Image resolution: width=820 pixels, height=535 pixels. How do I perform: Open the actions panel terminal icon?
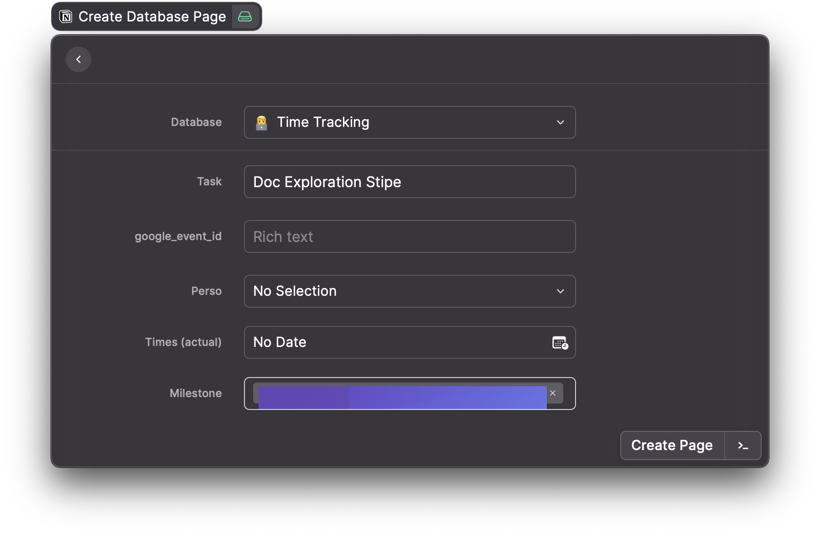[743, 446]
